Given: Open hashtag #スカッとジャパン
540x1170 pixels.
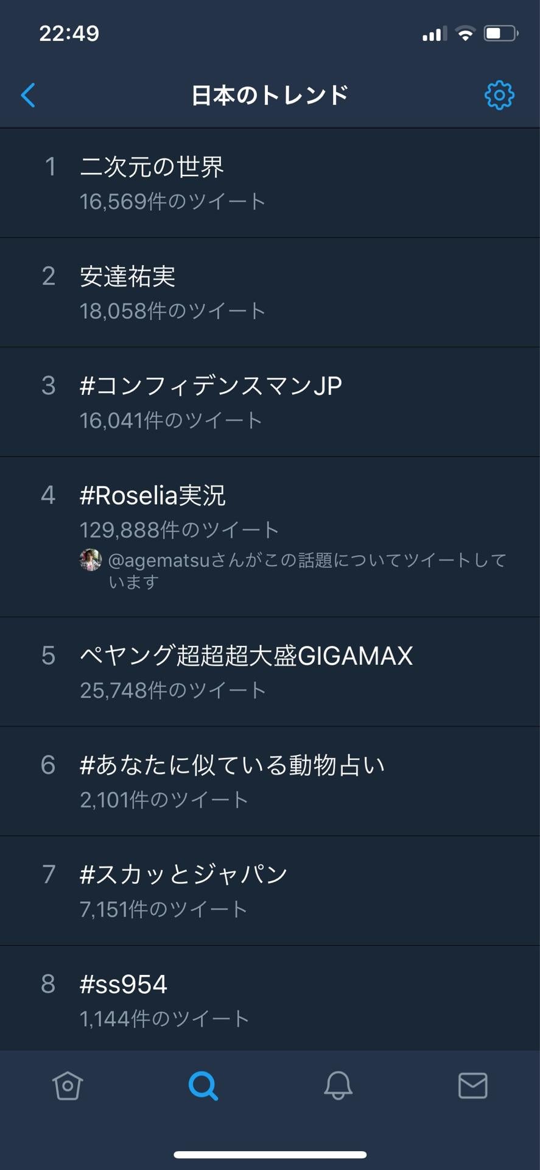Looking at the screenshot, I should pos(184,874).
